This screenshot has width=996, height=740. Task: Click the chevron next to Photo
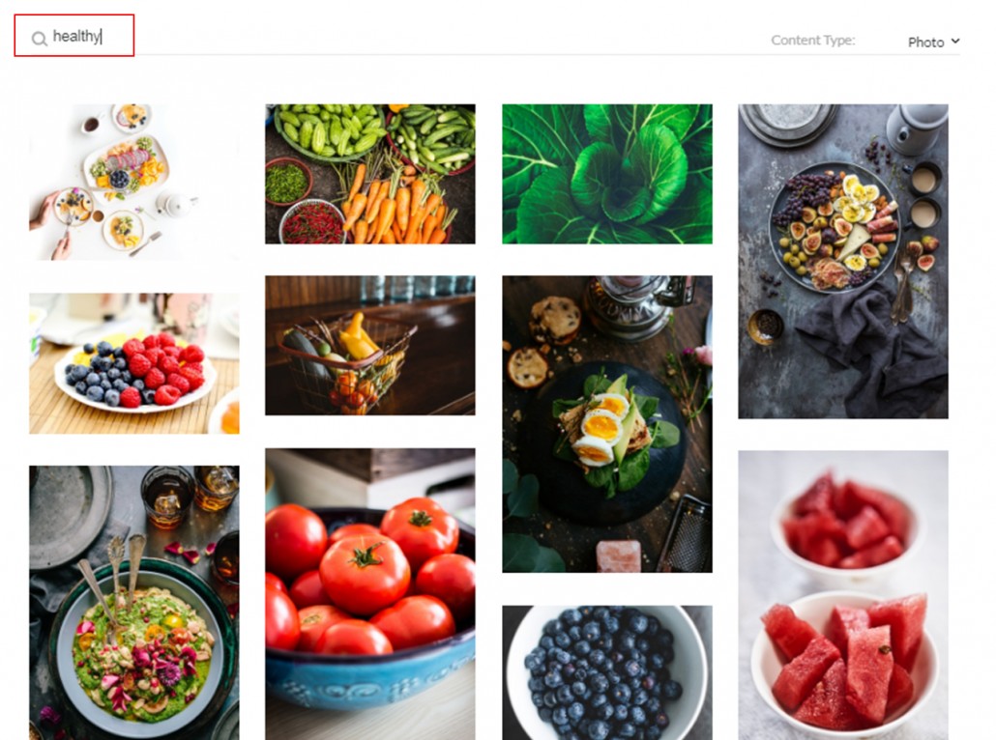pyautogui.click(x=954, y=42)
